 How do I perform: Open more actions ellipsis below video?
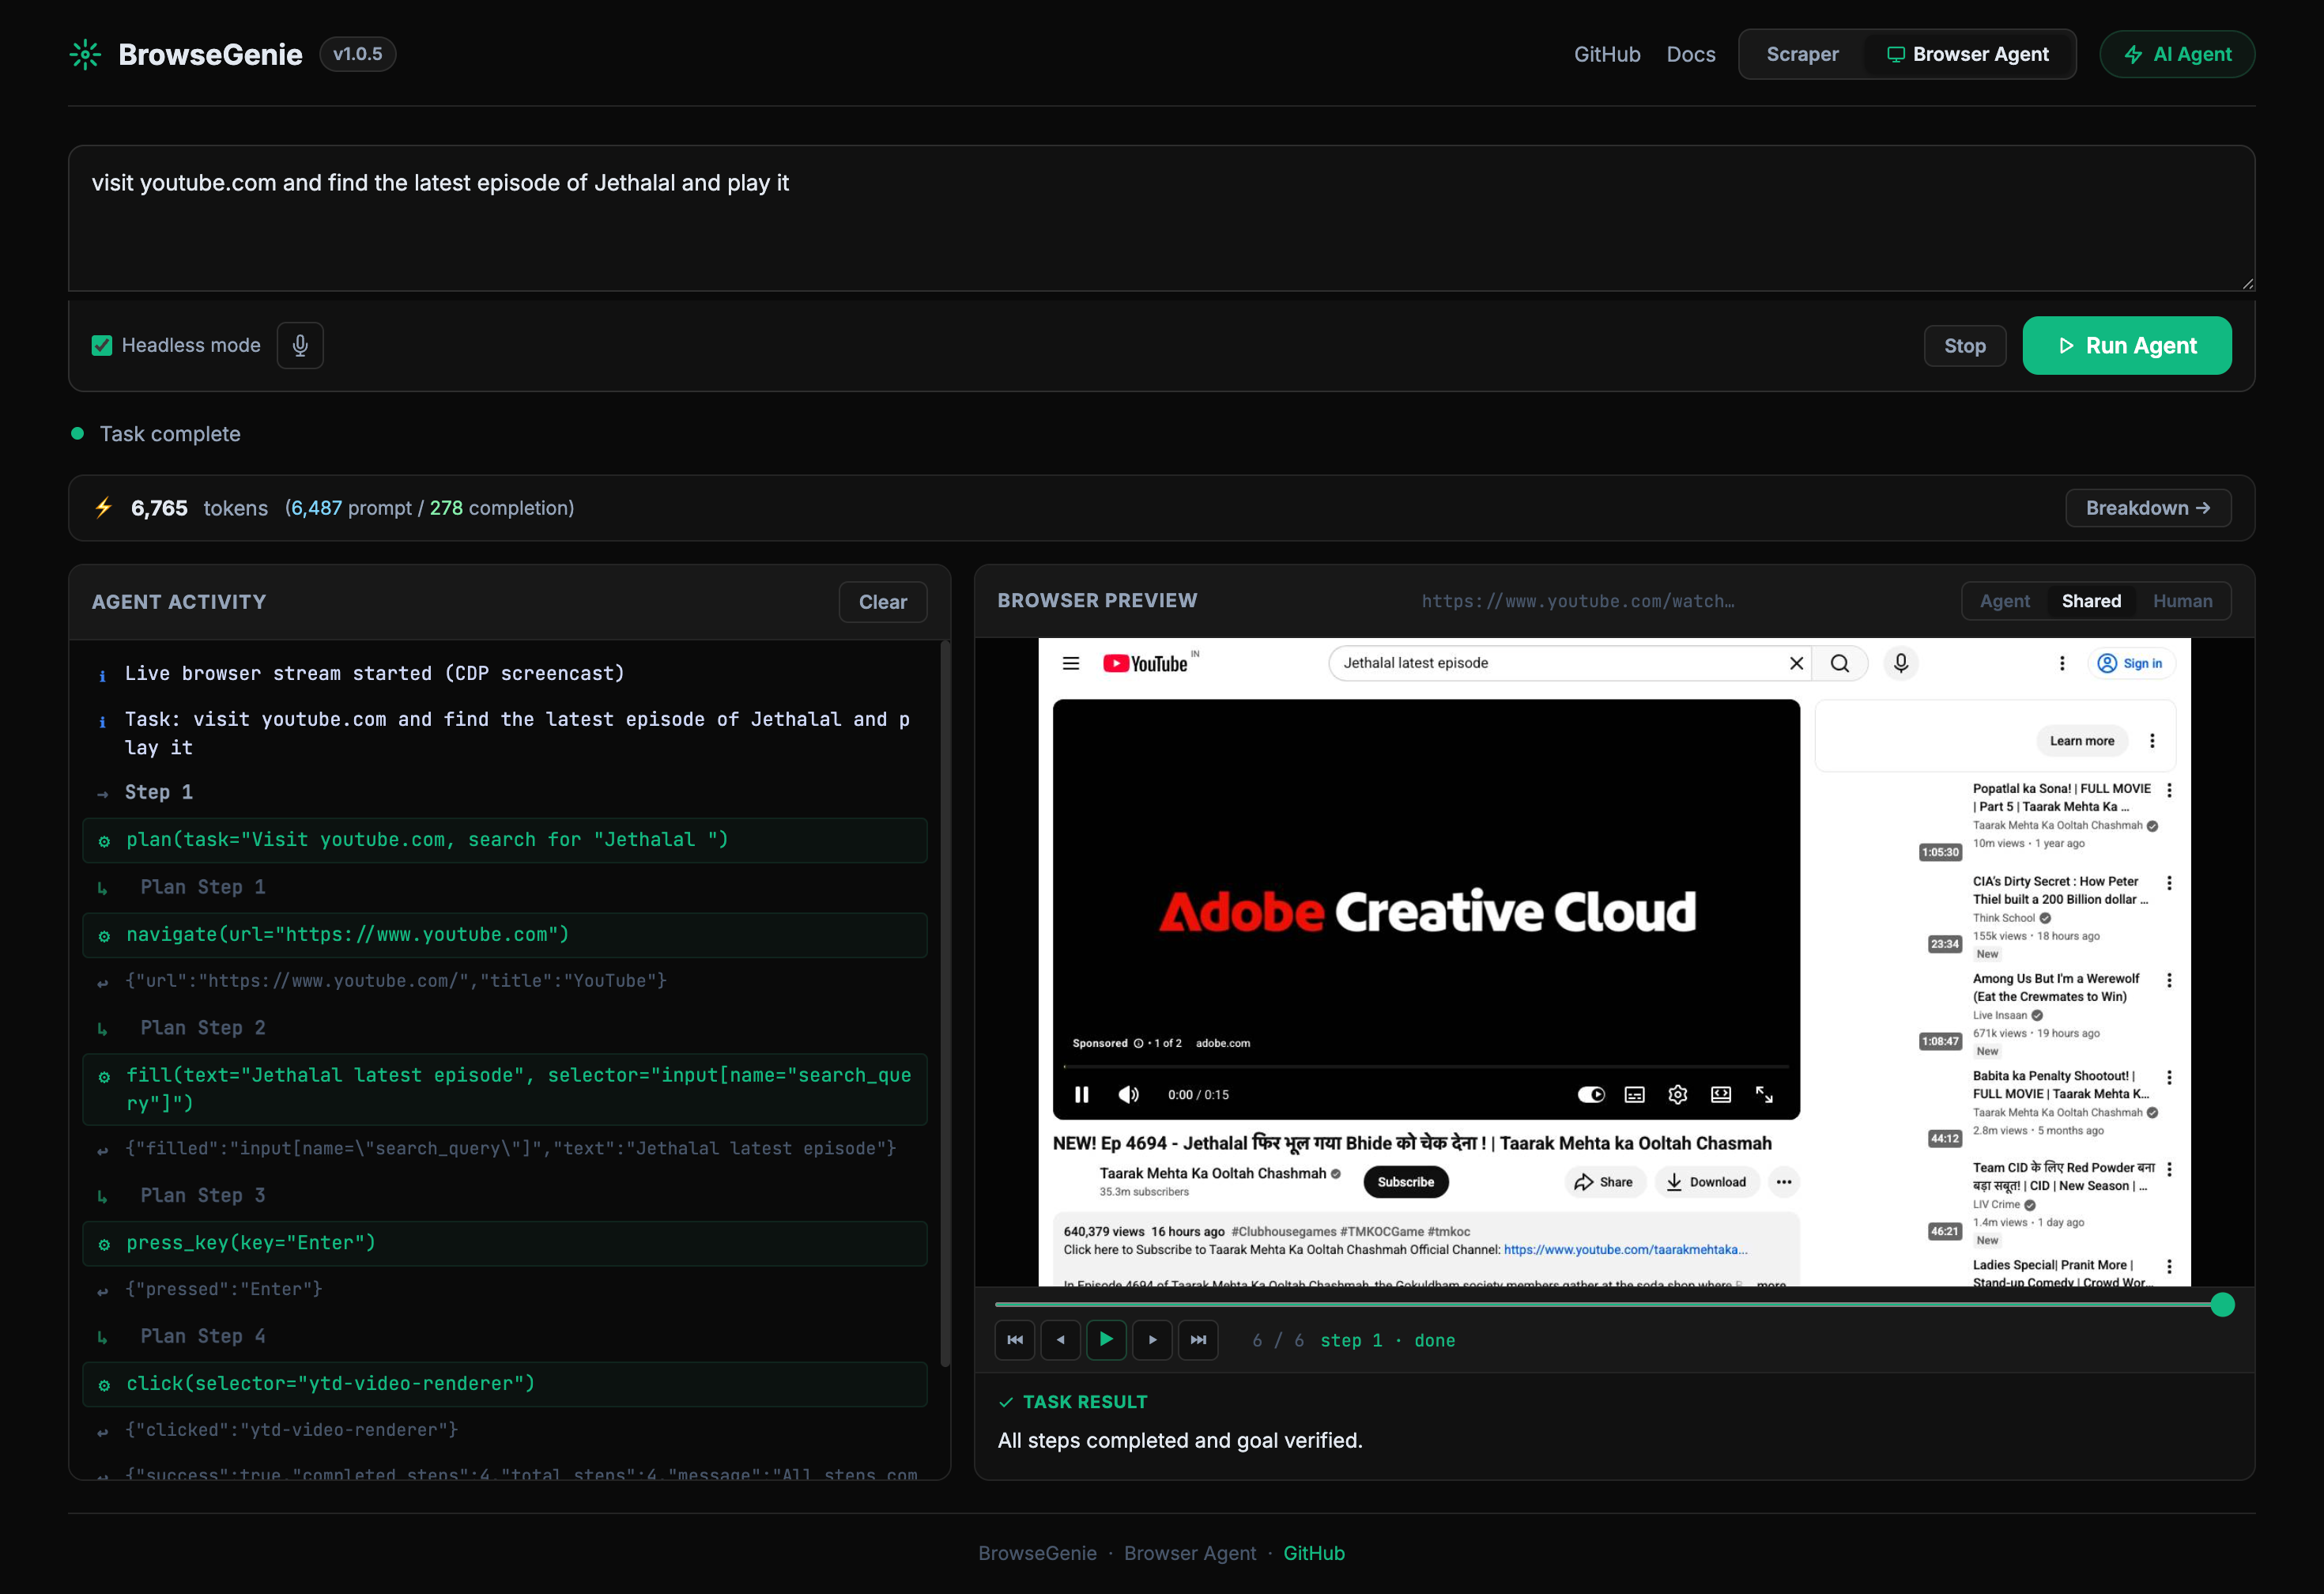1783,1181
